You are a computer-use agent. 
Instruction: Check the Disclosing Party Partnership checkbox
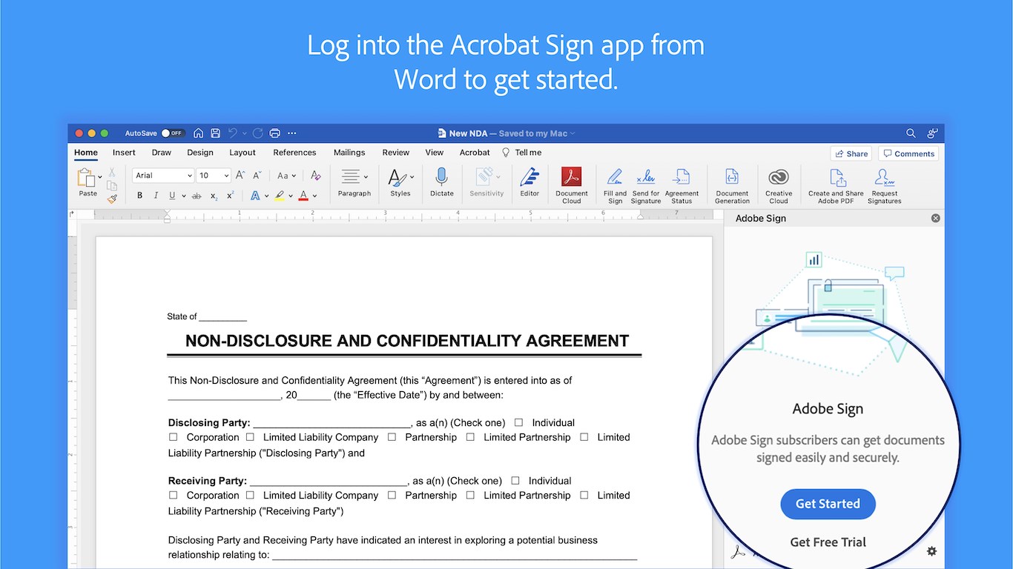[x=392, y=437]
